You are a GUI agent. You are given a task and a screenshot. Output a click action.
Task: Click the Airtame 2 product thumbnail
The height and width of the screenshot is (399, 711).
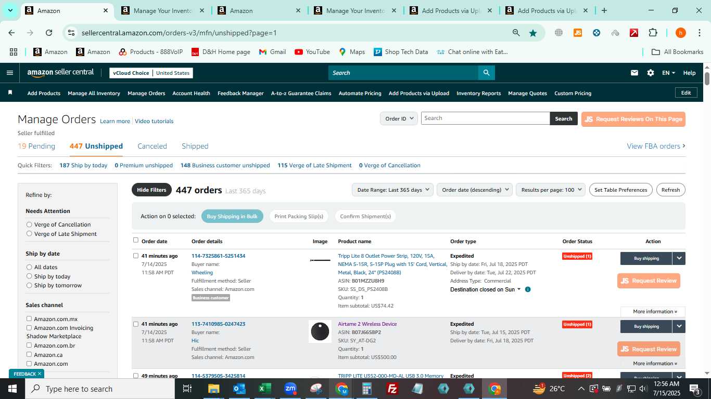click(x=320, y=331)
